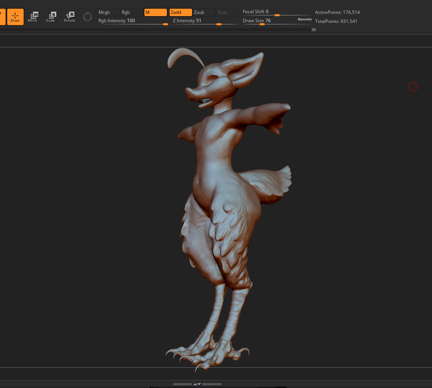Select the Scale transform tool

(51, 17)
